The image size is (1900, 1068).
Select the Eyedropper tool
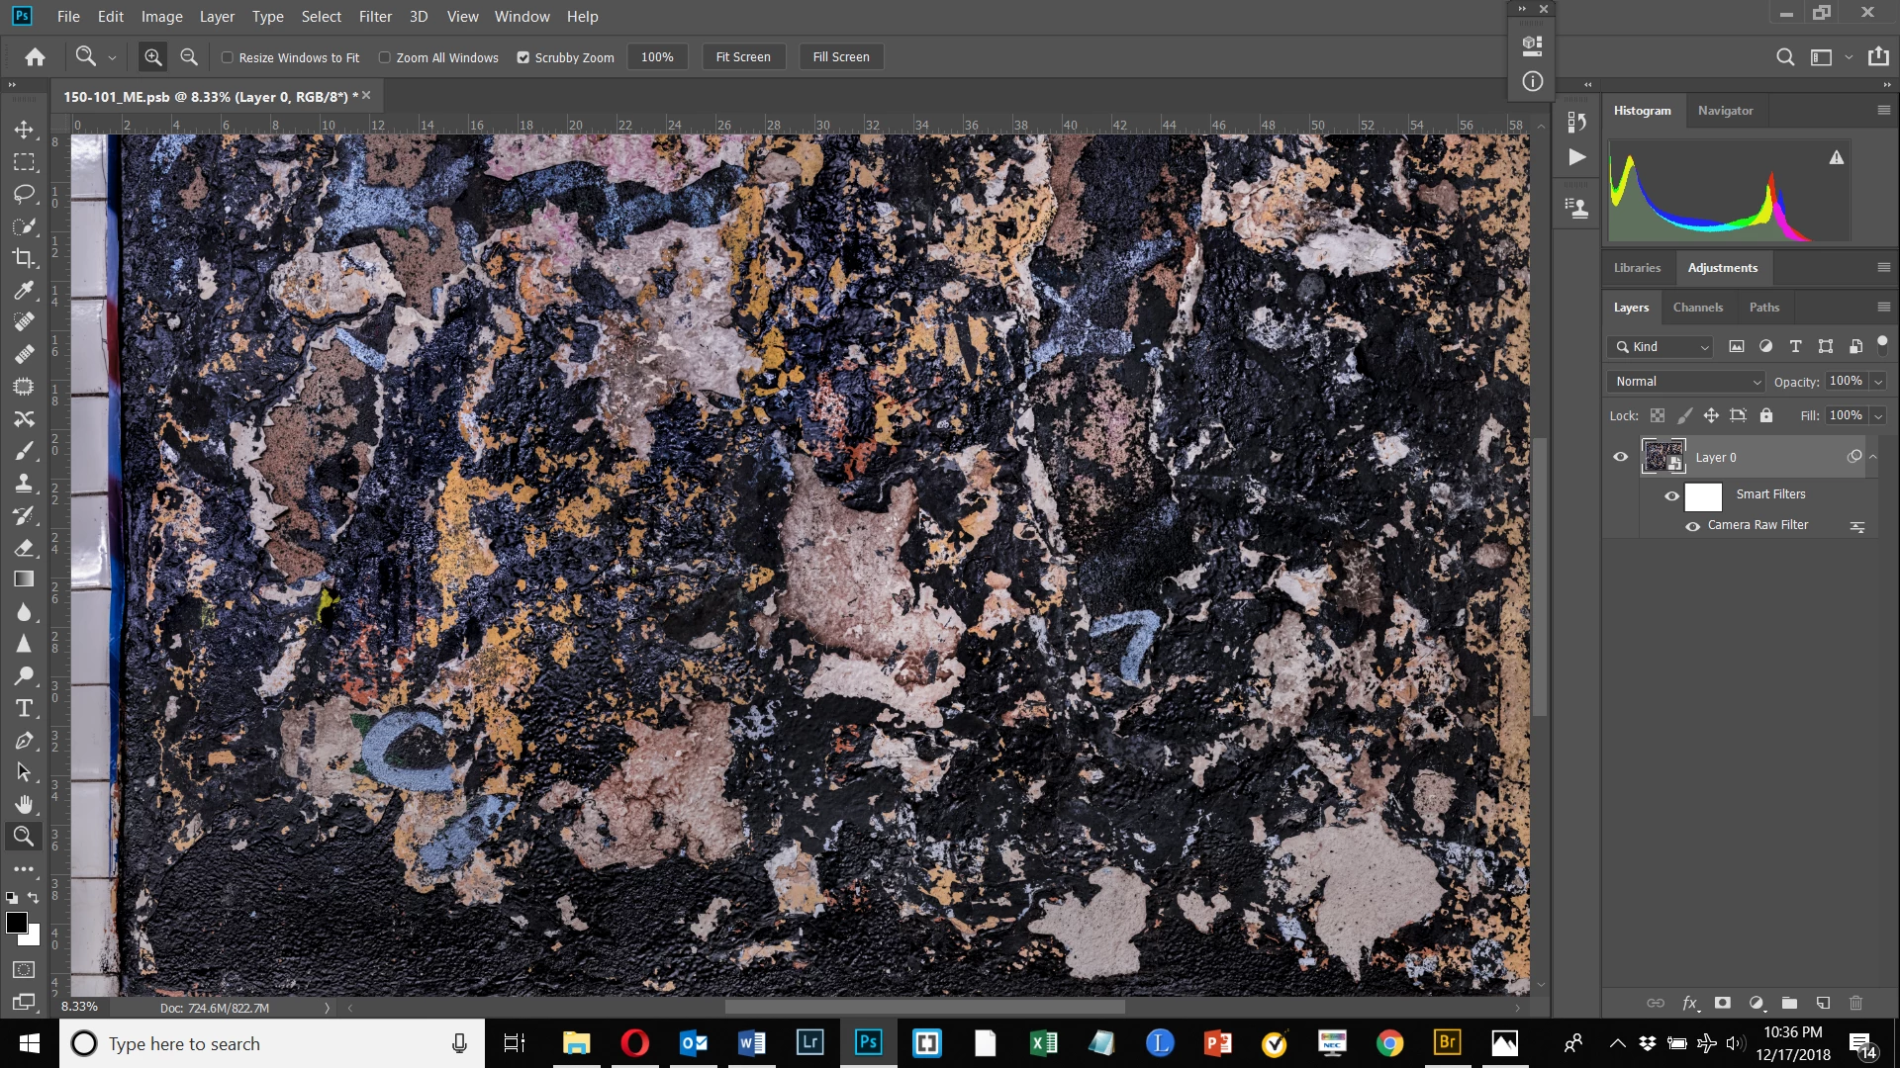[x=24, y=290]
